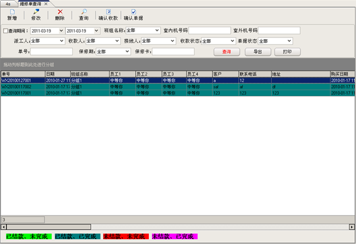This screenshot has width=356, height=244.
Task: Click the 查询 (Search) magnifier toolbar icon
Action: [84, 12]
